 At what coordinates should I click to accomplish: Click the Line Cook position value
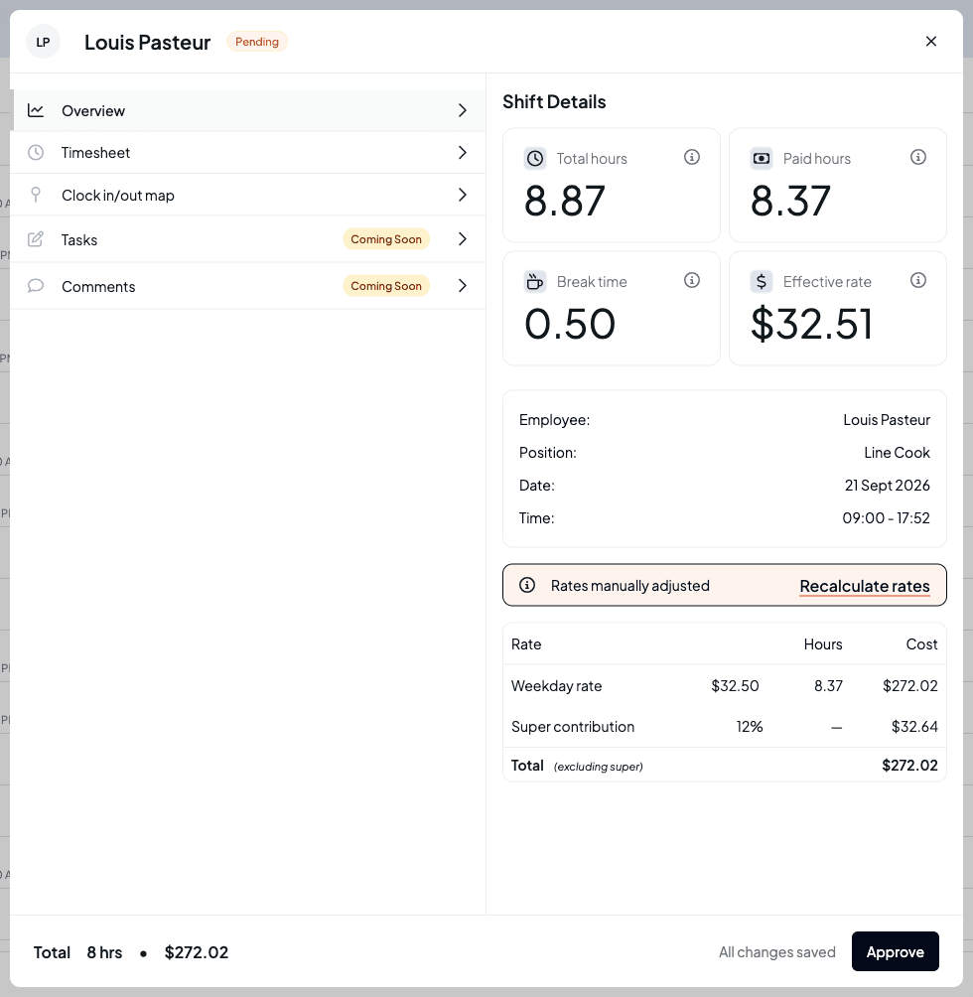coord(897,453)
